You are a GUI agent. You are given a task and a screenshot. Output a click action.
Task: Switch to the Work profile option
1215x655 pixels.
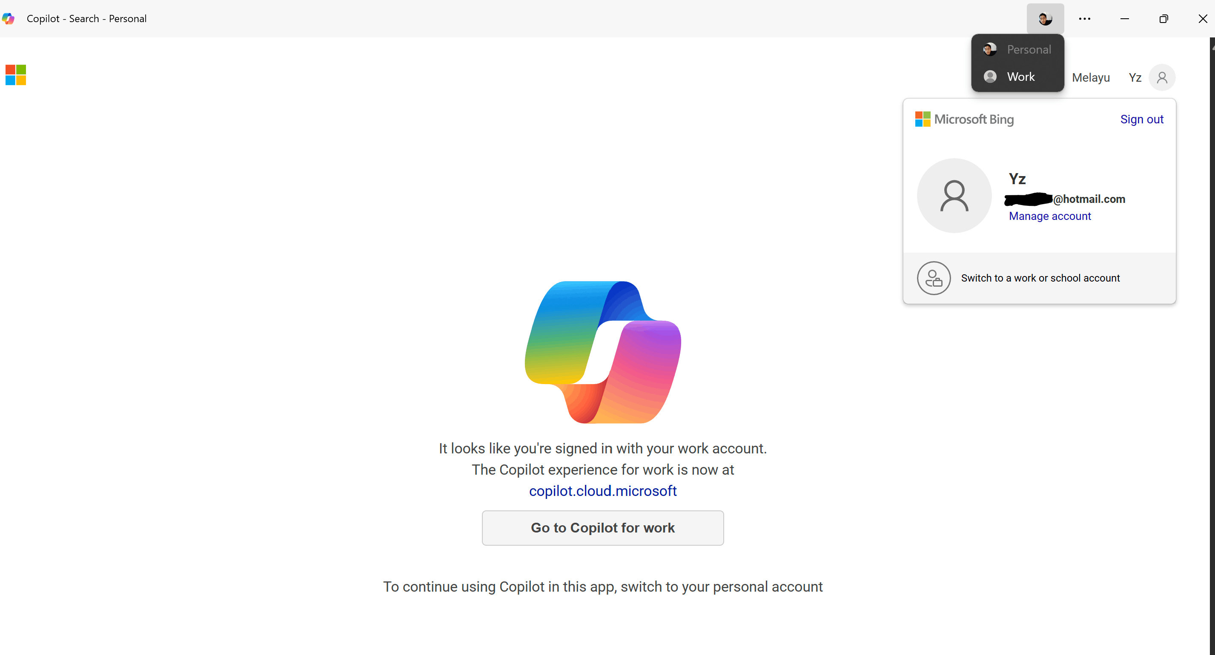click(x=1017, y=77)
